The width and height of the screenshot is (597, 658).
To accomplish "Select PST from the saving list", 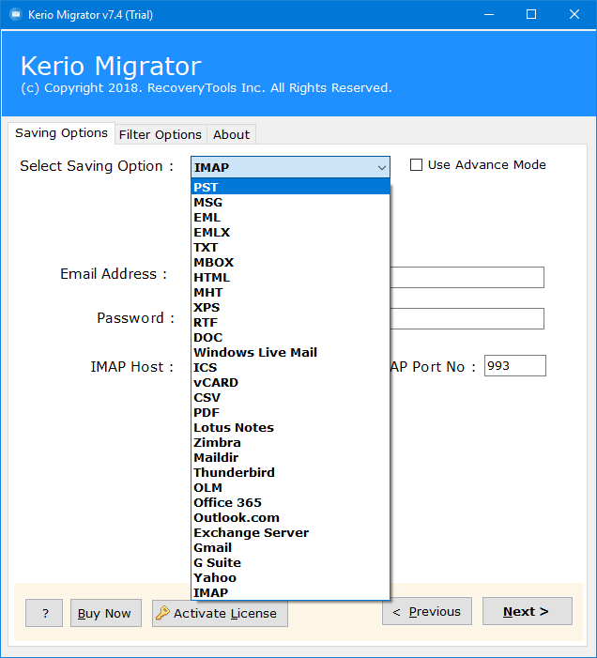I will 290,187.
